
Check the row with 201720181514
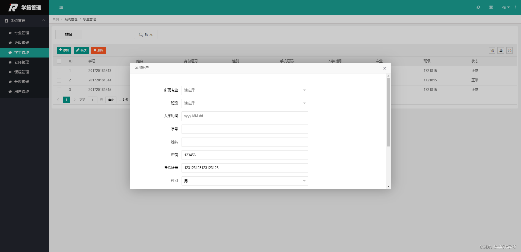point(59,80)
